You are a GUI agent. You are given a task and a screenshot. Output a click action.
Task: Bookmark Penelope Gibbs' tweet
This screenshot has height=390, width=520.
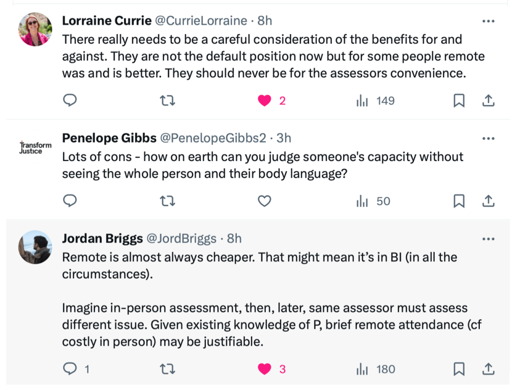pyautogui.click(x=458, y=202)
